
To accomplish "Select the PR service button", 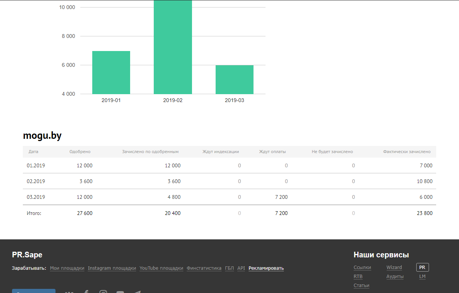I will click(422, 267).
